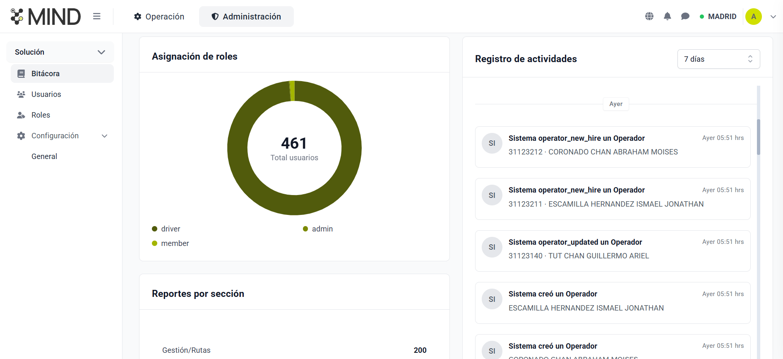Expand the user menu chevron
Image resolution: width=783 pixels, height=359 pixels.
(x=773, y=17)
